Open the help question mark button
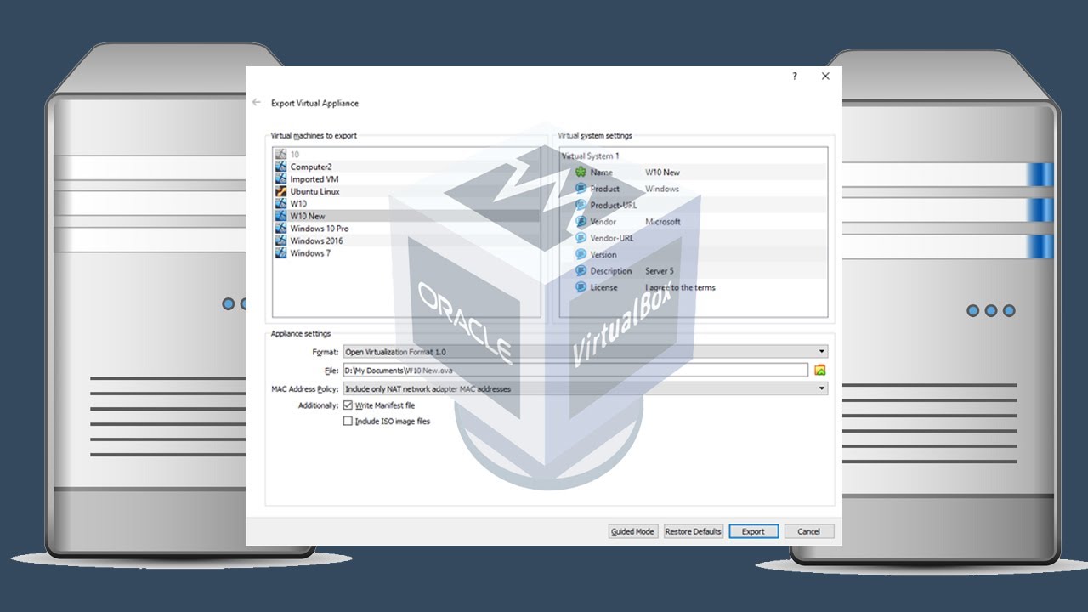This screenshot has width=1088, height=612. pos(795,76)
